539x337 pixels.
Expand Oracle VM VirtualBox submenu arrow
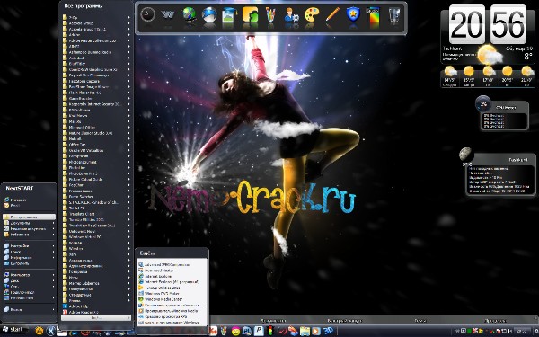tap(128, 150)
